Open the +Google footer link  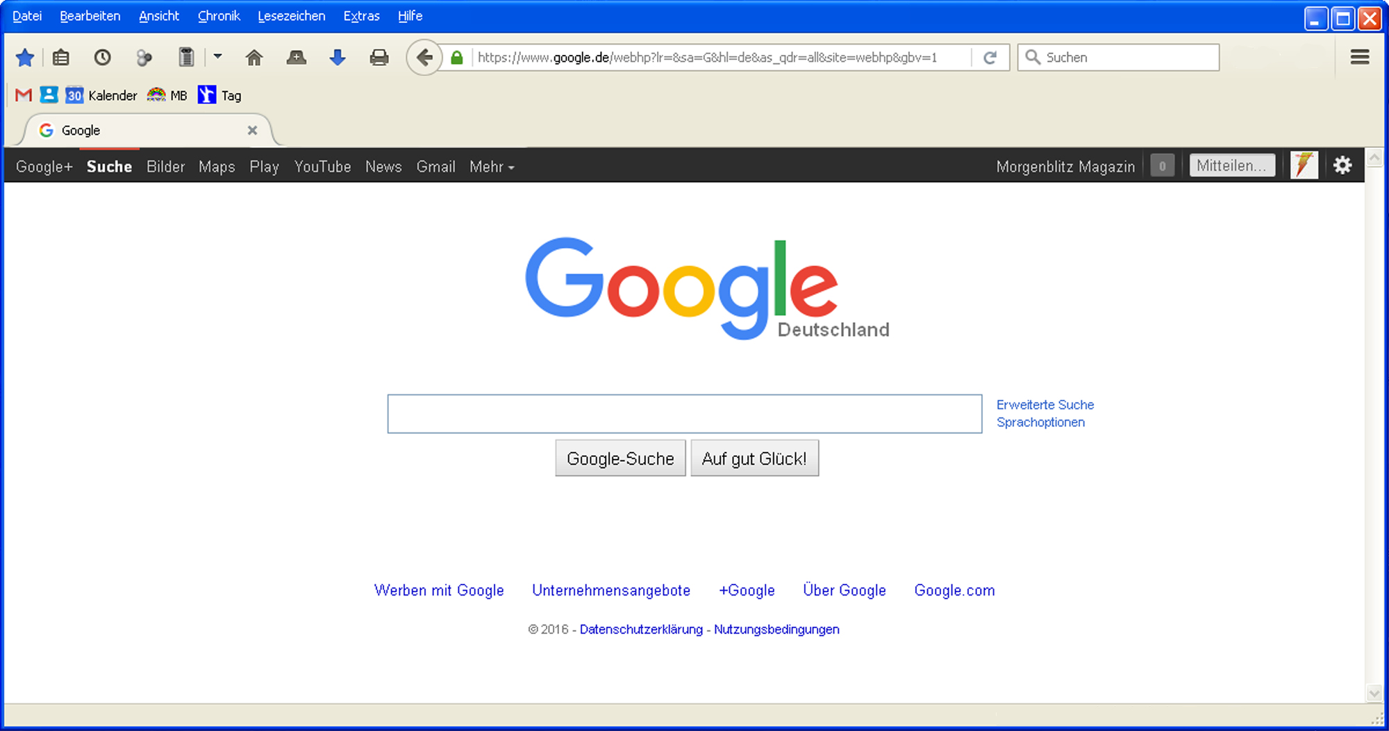tap(747, 590)
